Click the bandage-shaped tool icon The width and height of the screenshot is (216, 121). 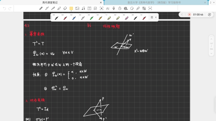pos(138,8)
